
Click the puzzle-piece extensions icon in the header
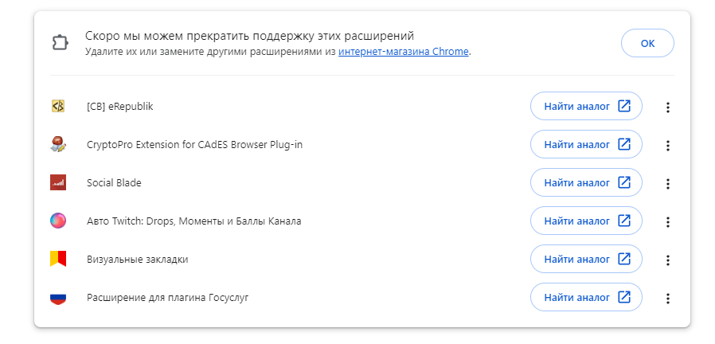pyautogui.click(x=60, y=43)
